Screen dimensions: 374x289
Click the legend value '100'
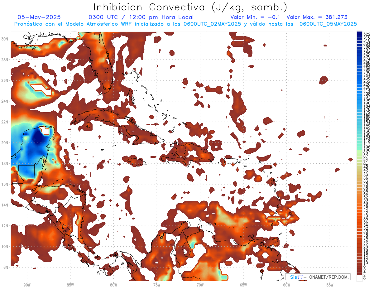click(367, 150)
